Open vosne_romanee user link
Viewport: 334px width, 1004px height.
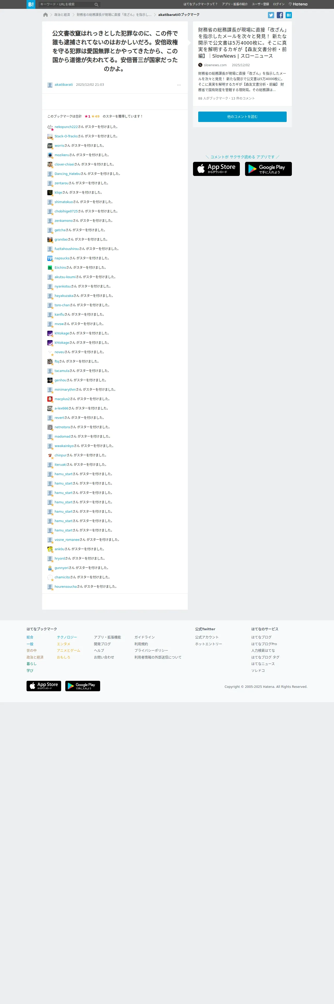[67, 540]
